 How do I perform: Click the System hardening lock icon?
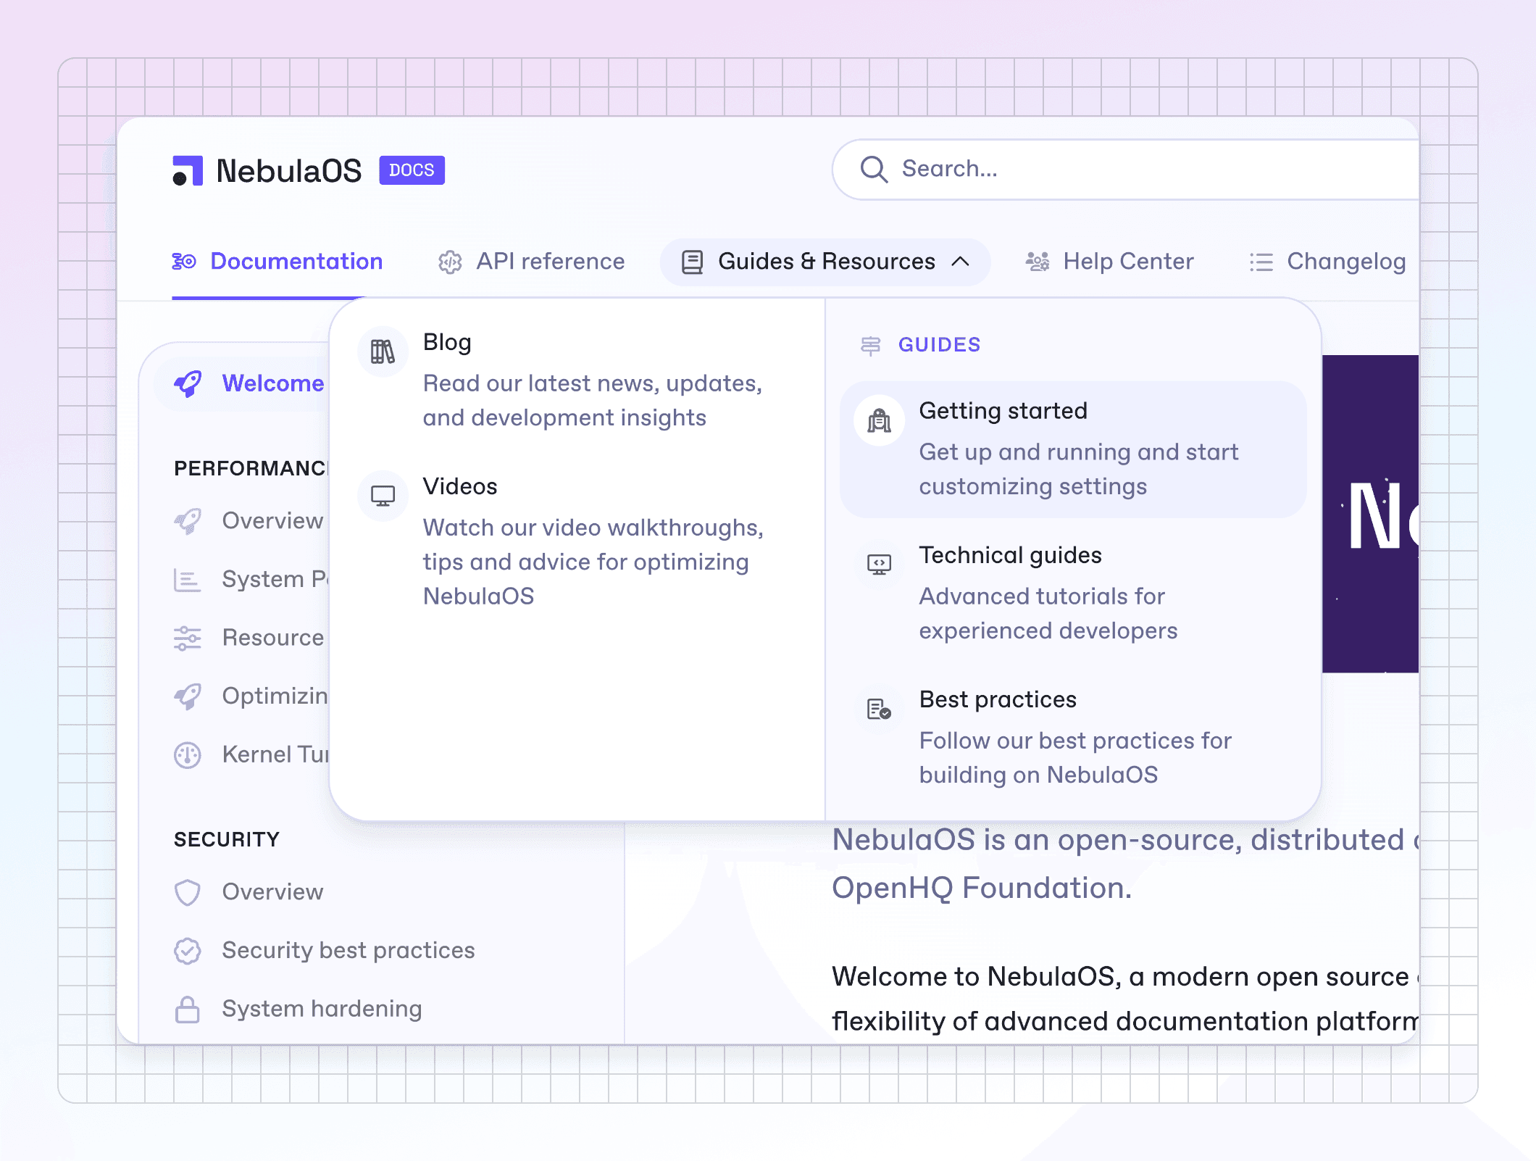[x=188, y=1010]
